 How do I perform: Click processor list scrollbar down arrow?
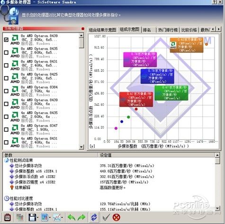[x=81, y=147]
